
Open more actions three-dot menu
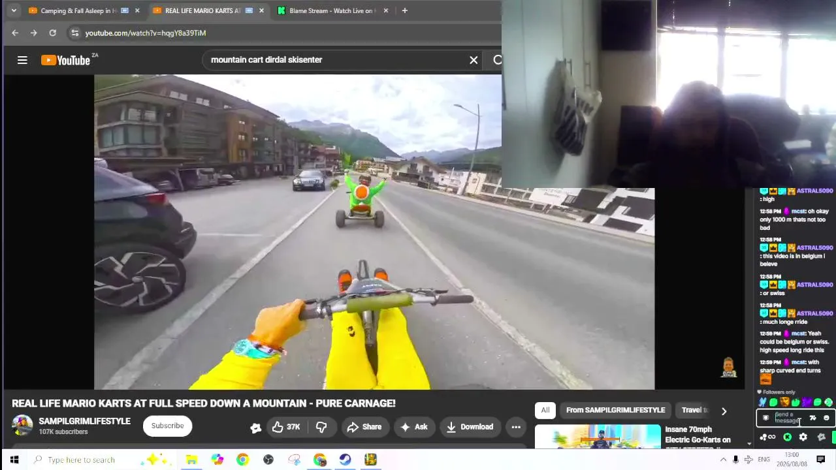point(516,427)
